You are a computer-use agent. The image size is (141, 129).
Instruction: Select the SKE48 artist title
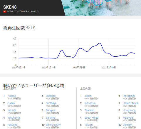10,7
